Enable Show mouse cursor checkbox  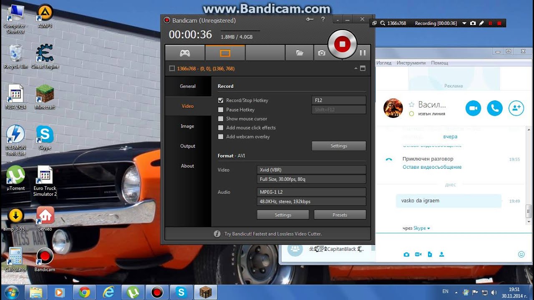[221, 119]
